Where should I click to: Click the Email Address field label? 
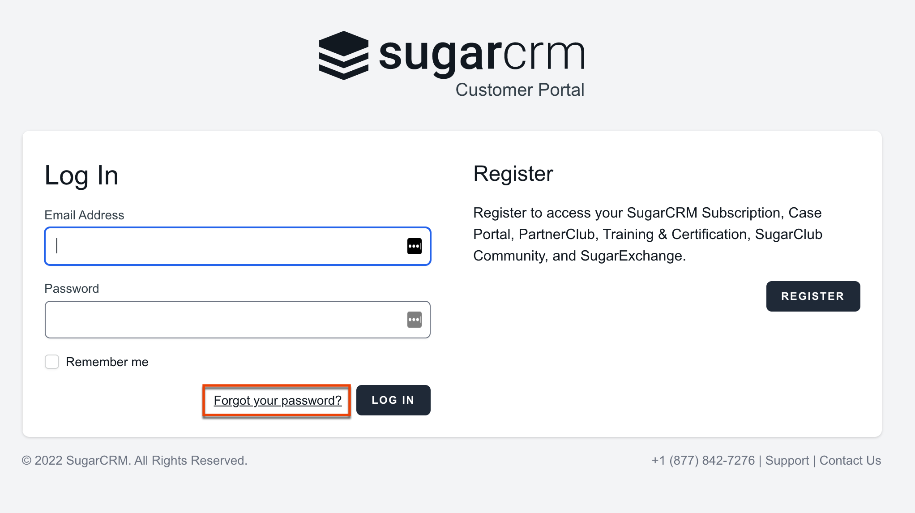click(84, 215)
